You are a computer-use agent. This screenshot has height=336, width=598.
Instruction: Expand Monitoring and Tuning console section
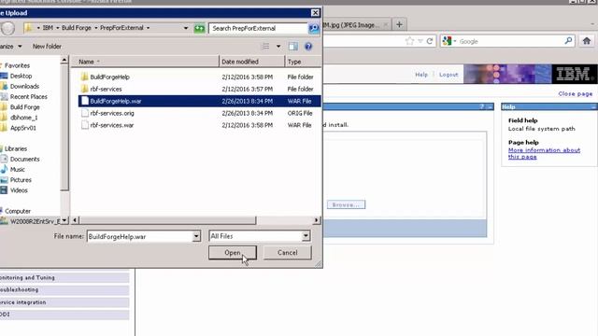pyautogui.click(x=64, y=278)
